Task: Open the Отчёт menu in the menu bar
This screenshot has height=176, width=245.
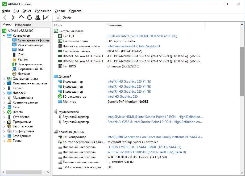Action: pyautogui.click(x=27, y=11)
